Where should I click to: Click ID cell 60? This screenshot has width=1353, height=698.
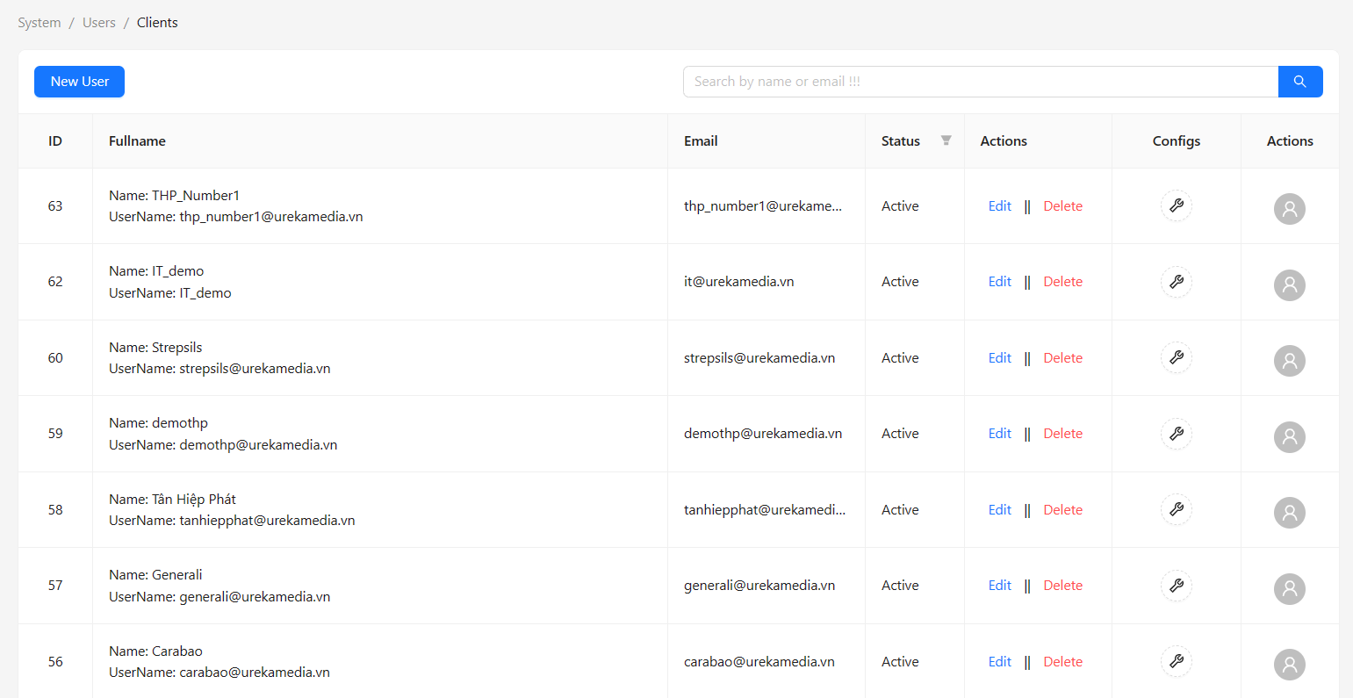click(x=55, y=358)
